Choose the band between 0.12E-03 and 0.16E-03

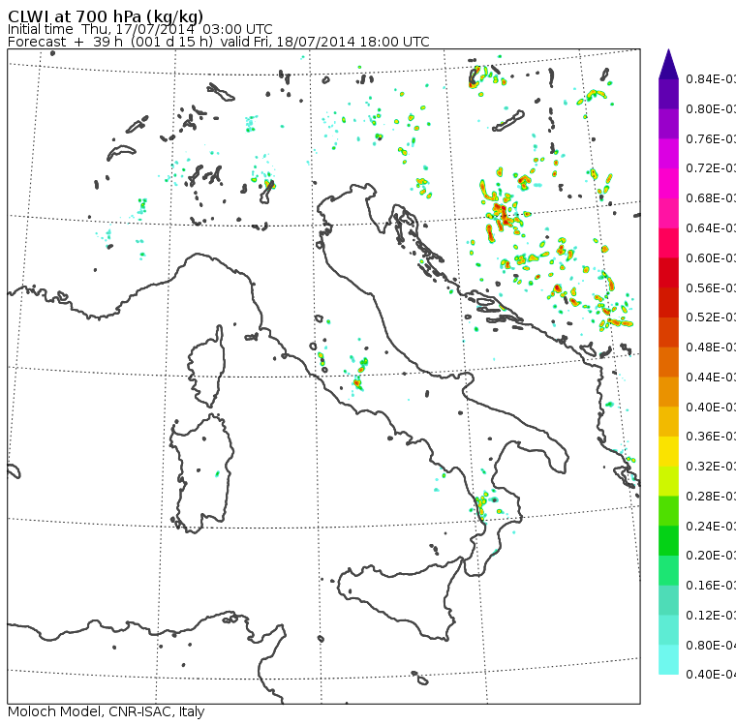(668, 600)
